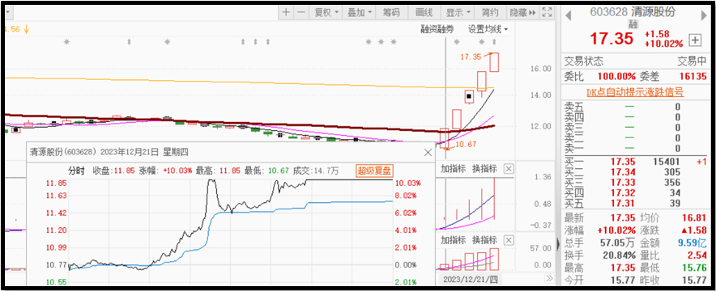Go to previous stock arrow
Viewport: 716px width, 291px height.
pyautogui.click(x=569, y=16)
